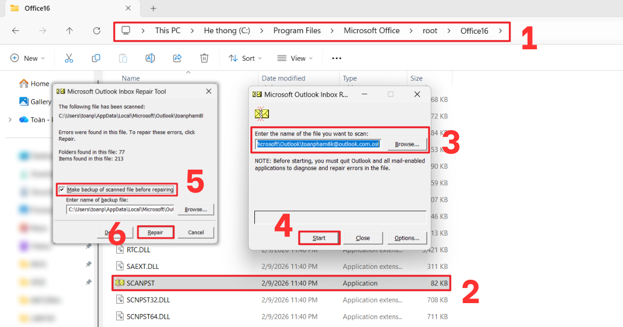623x327 pixels.
Task: Click the Share icon in toolbar
Action: coord(177,58)
